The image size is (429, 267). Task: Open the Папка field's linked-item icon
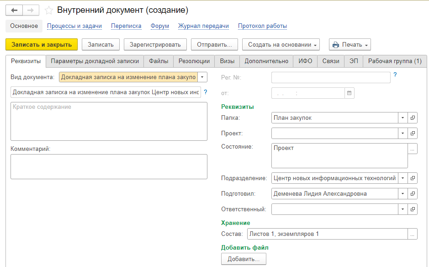point(413,118)
